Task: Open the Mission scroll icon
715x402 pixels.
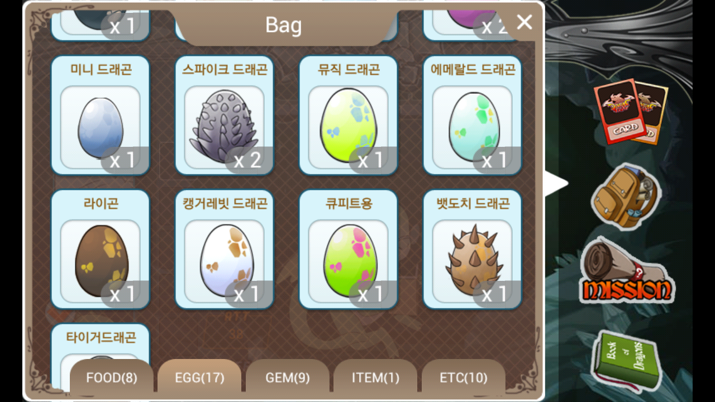Action: (x=627, y=271)
